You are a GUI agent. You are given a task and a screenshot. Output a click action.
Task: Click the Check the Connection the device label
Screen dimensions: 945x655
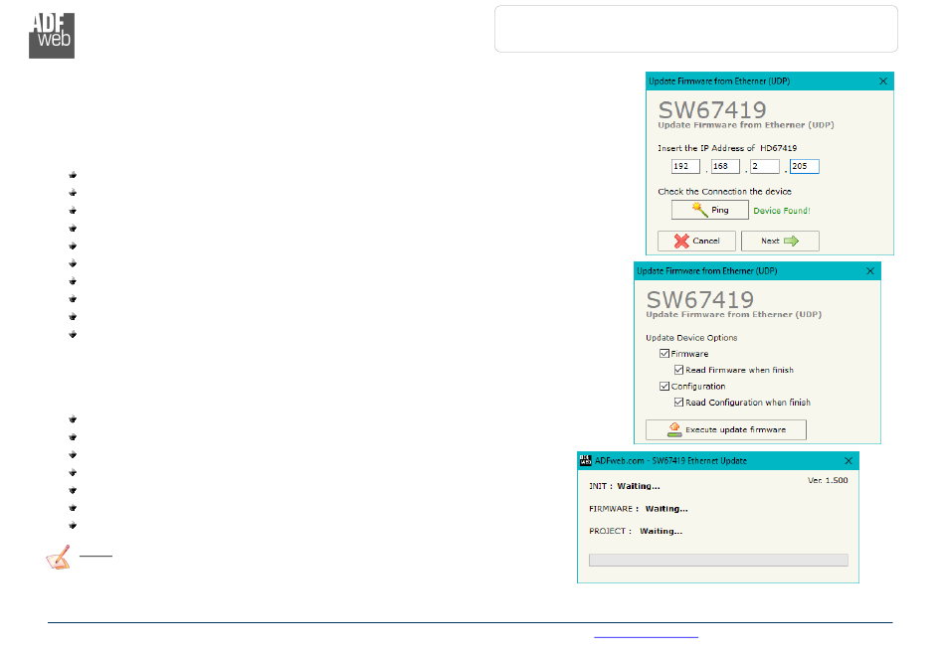[x=724, y=192]
